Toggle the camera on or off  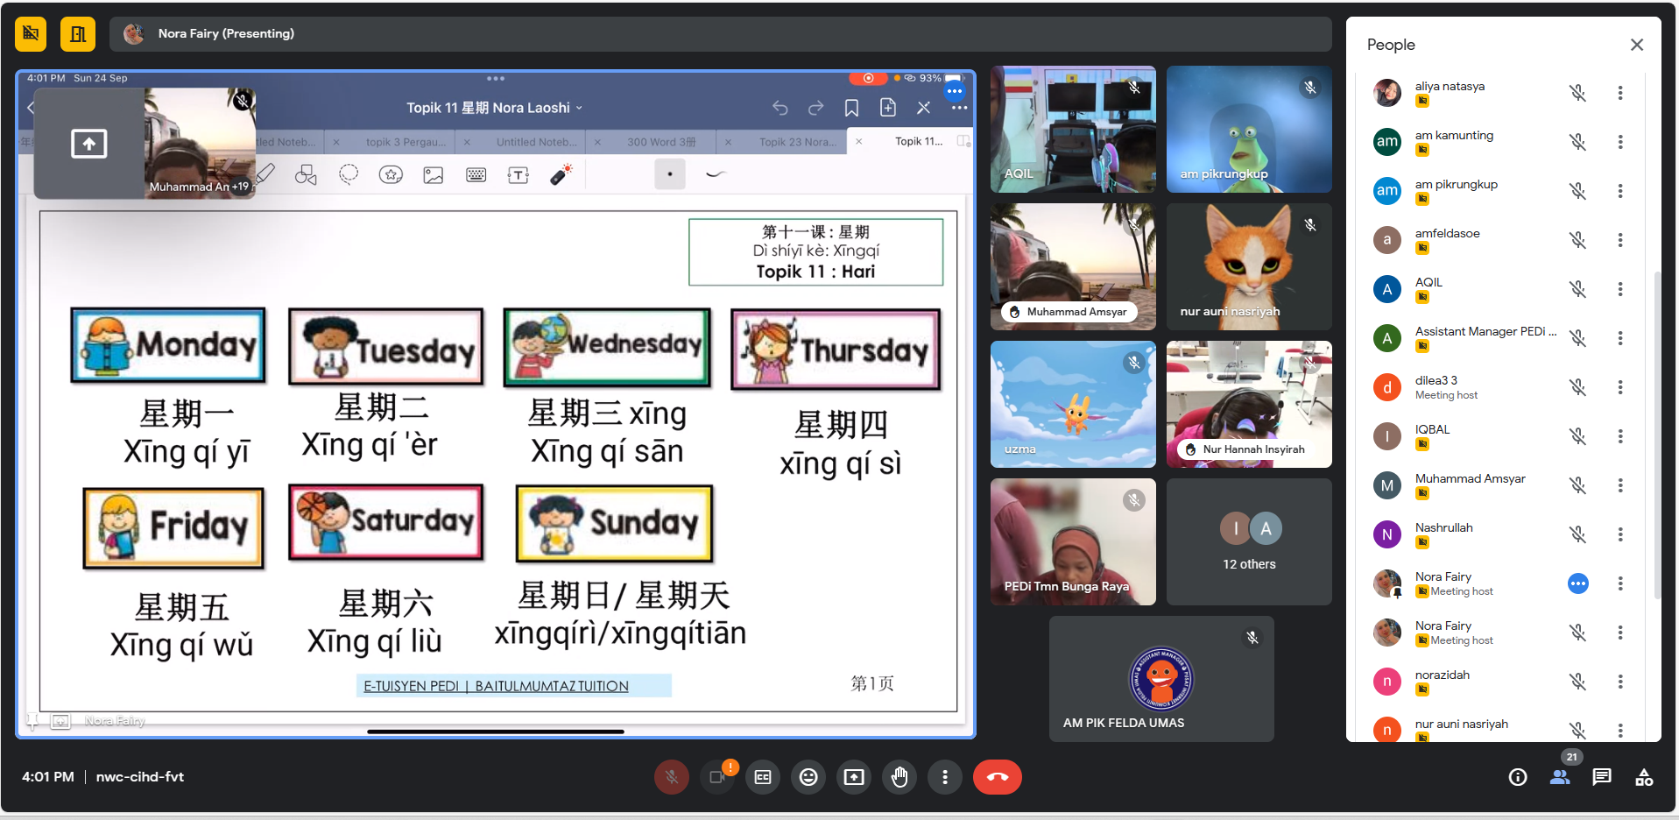point(717,777)
